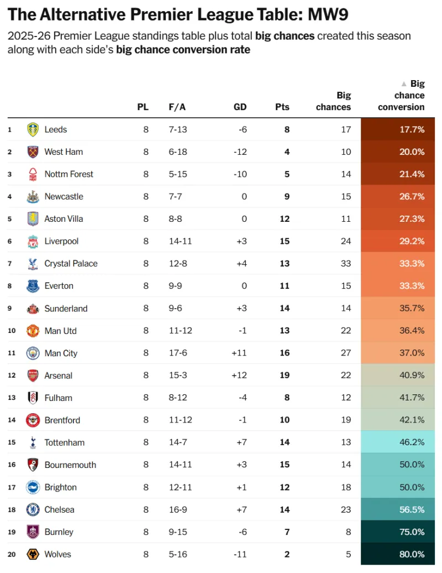Screen dimensions: 442x573
Task: Sort table by Big chances header
Action: pyautogui.click(x=333, y=101)
